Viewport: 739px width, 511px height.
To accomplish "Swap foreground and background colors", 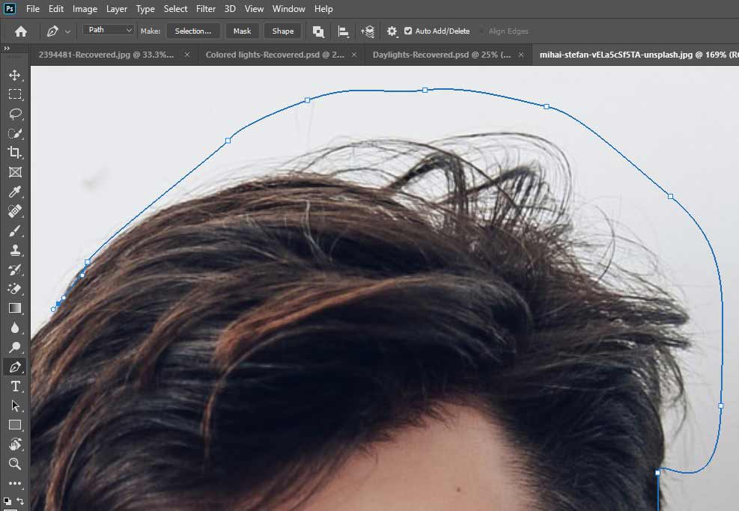I will pos(20,501).
